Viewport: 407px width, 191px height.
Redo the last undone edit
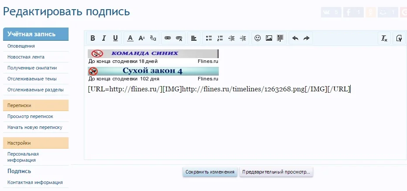pos(307,38)
